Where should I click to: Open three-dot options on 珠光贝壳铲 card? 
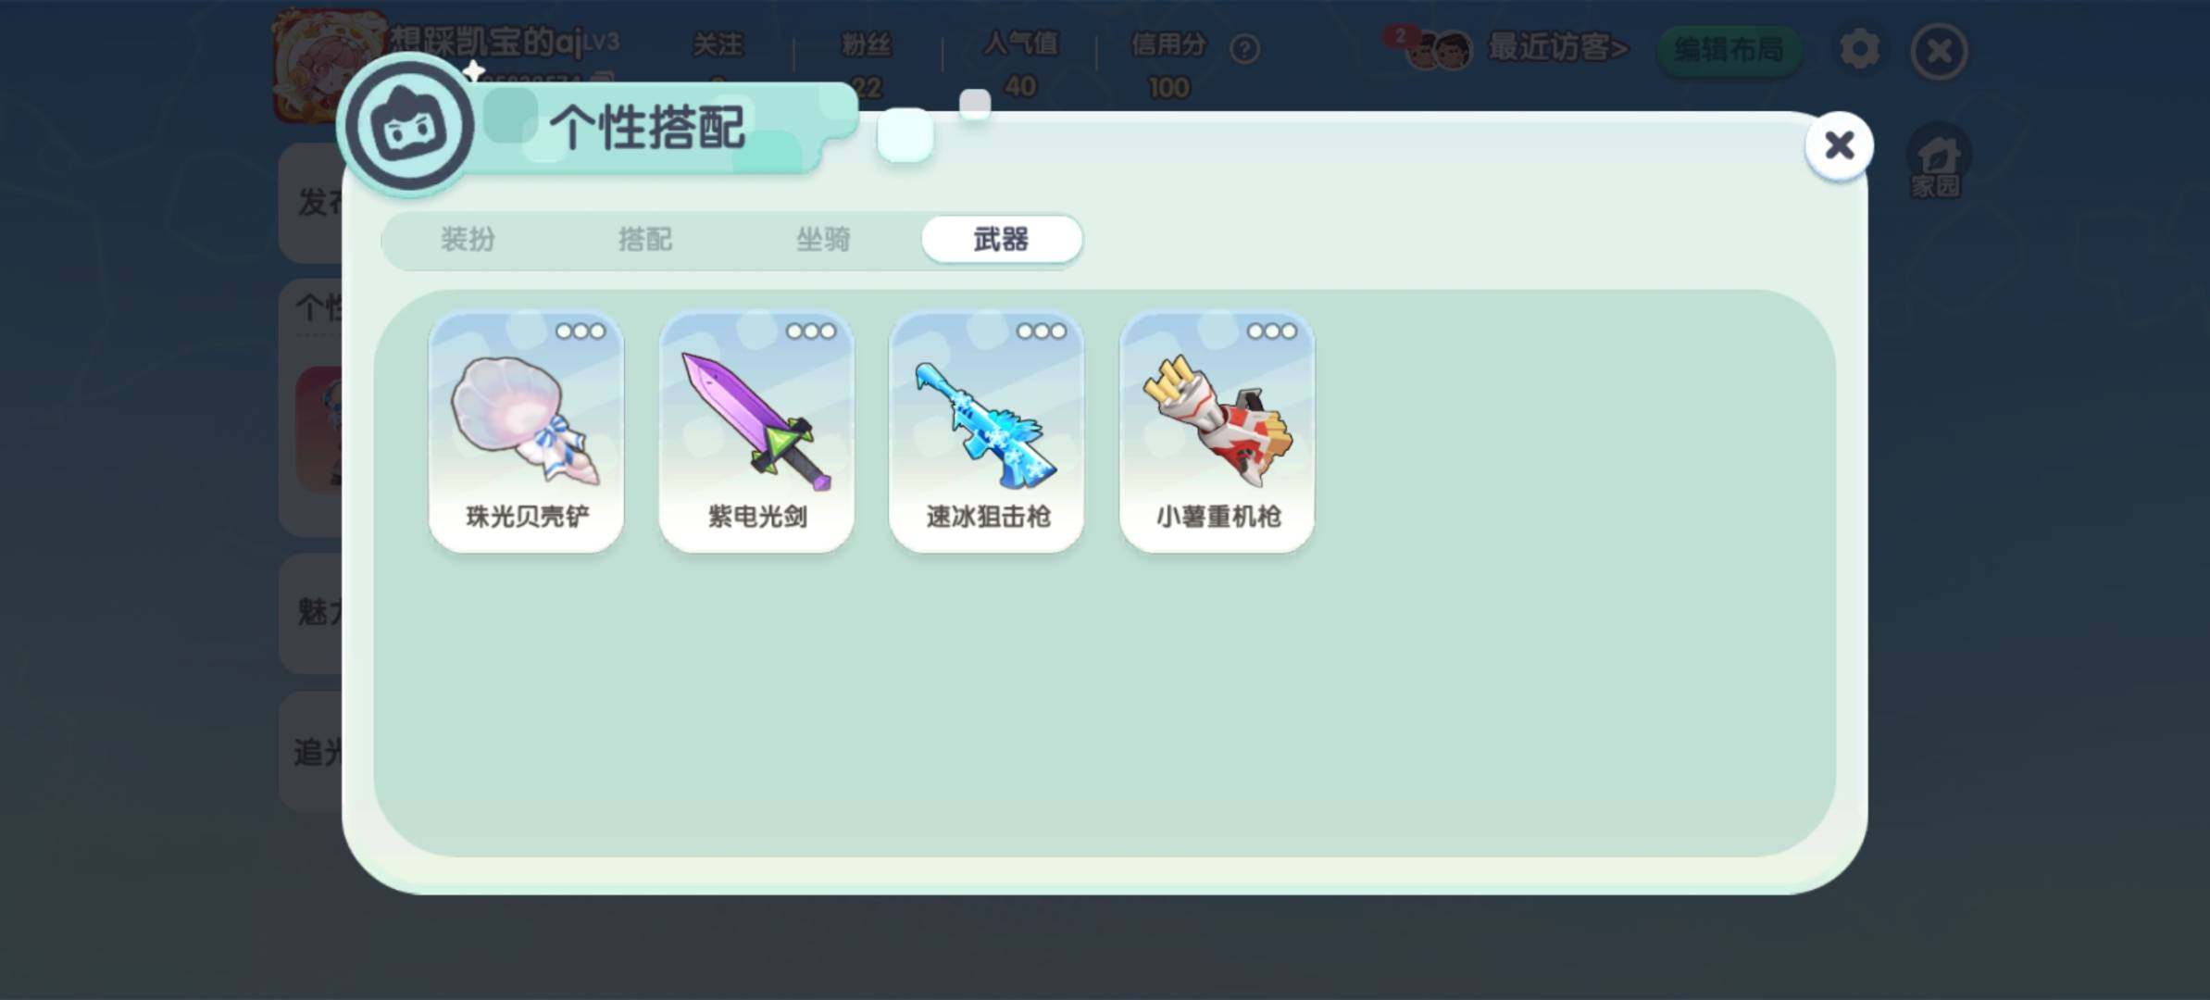tap(581, 331)
